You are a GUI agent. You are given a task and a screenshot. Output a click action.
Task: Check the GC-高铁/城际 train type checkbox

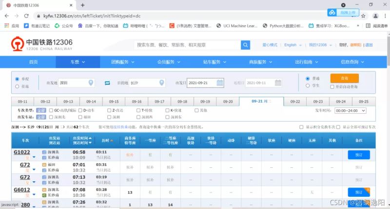point(51,110)
